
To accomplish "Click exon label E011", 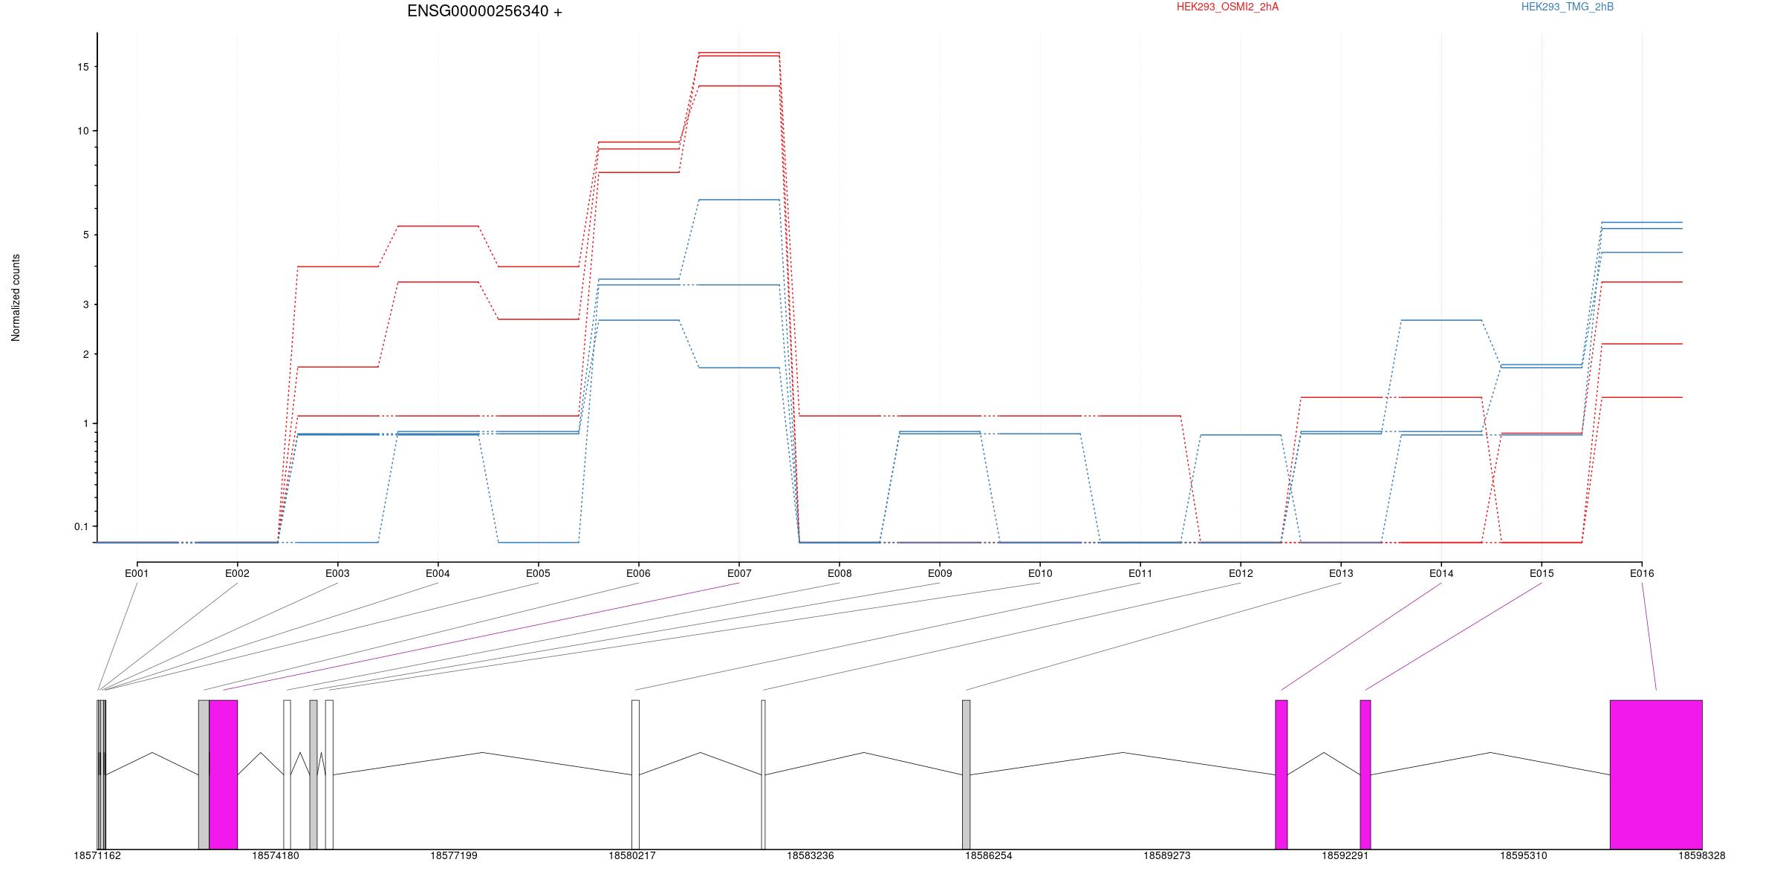I will pos(1140,573).
